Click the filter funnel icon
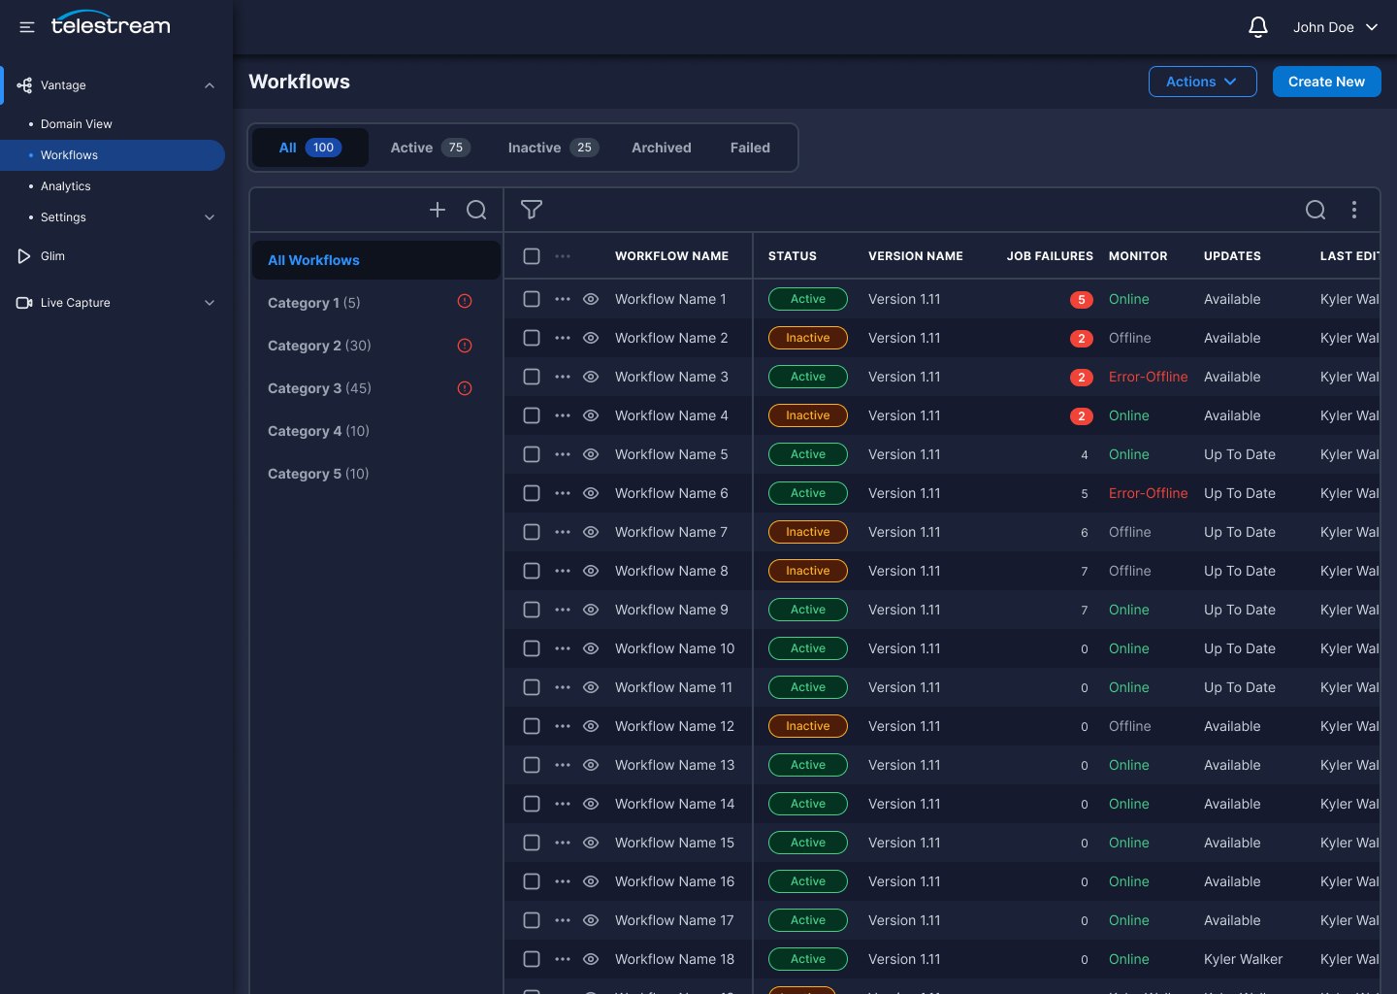This screenshot has width=1397, height=994. point(532,210)
